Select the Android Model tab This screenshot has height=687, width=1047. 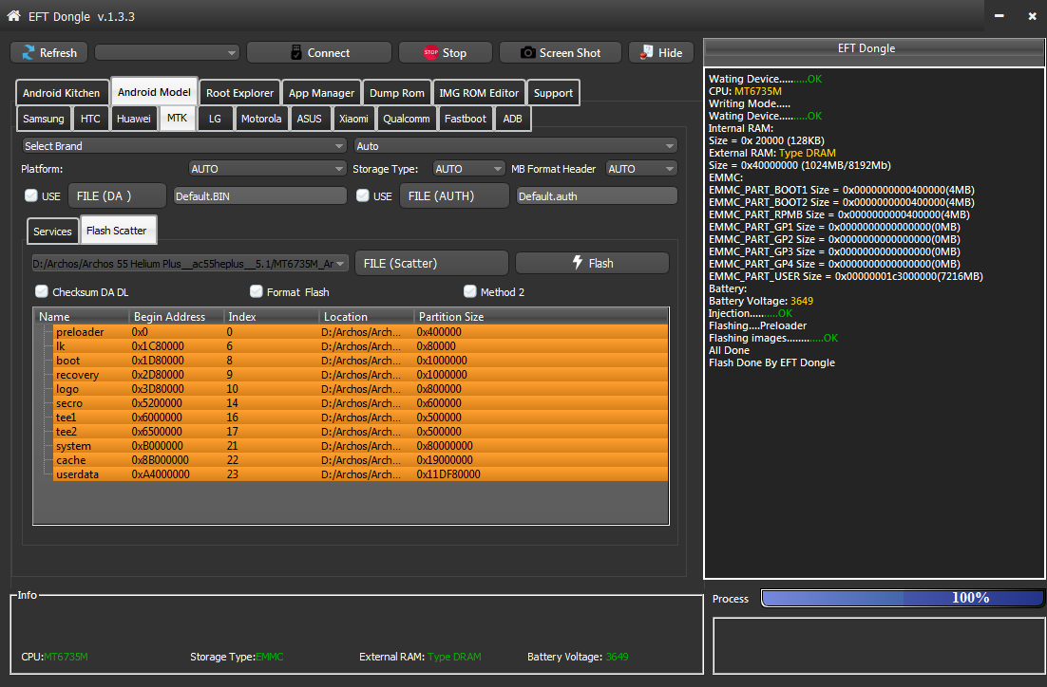pyautogui.click(x=154, y=92)
